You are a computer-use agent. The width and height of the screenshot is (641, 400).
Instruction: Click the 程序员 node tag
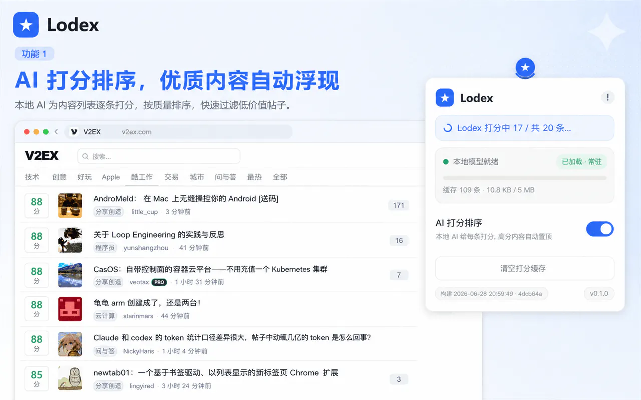105,248
